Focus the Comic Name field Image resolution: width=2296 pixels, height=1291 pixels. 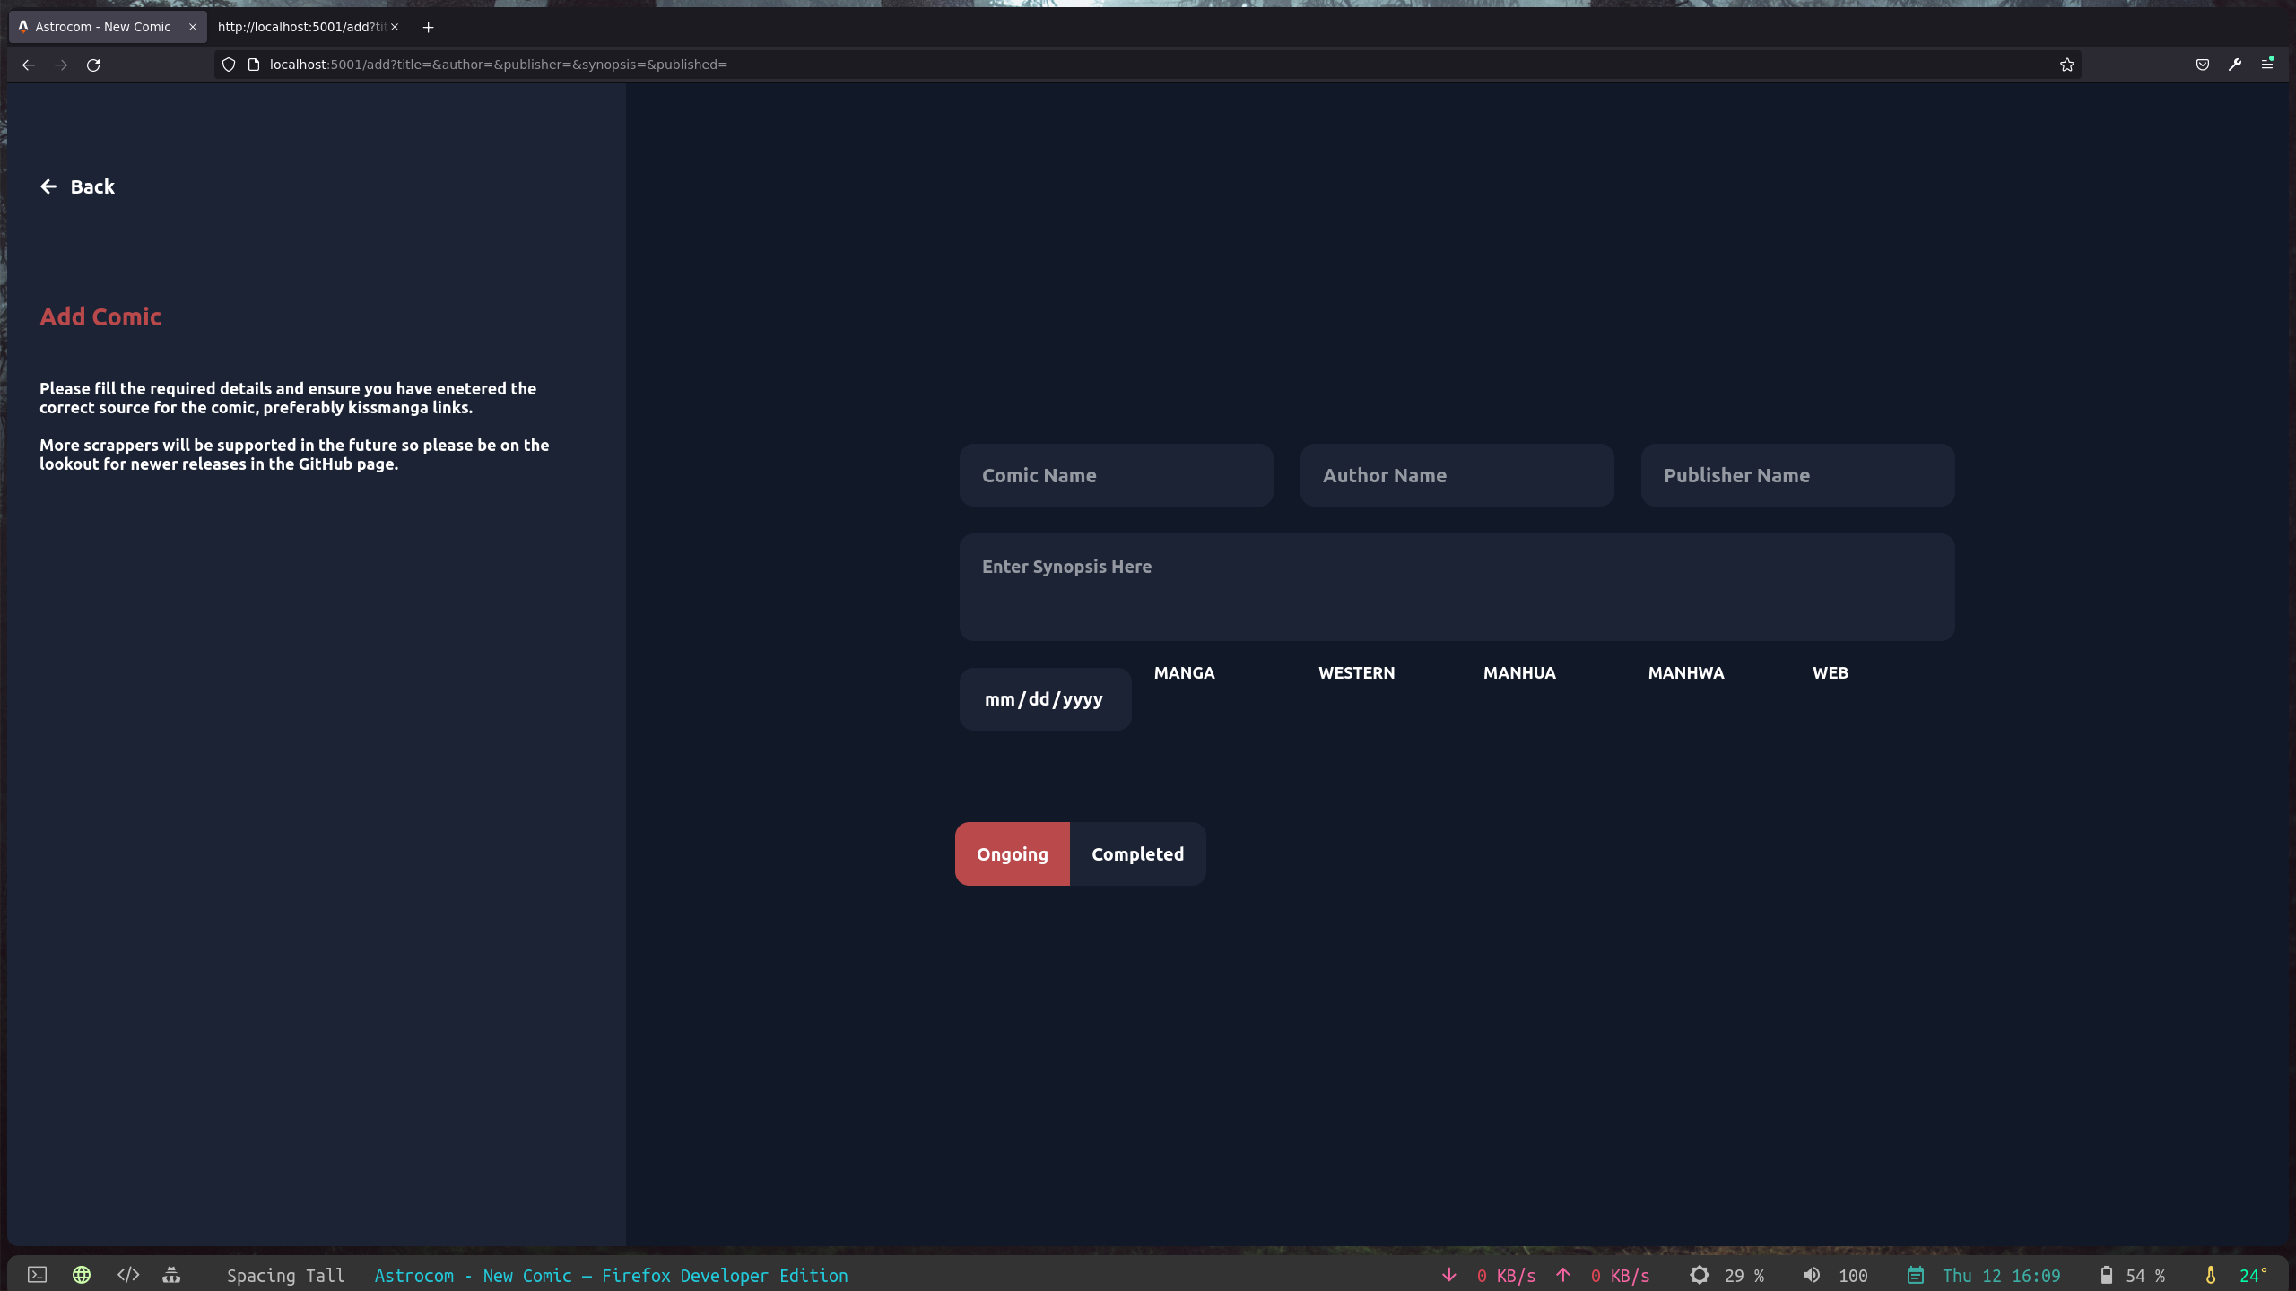1116,475
